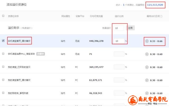The width and height of the screenshot is (169, 107).
Task: Click the PC platform cell for 我的购物车_掌柜热卖
Action: 76,93
